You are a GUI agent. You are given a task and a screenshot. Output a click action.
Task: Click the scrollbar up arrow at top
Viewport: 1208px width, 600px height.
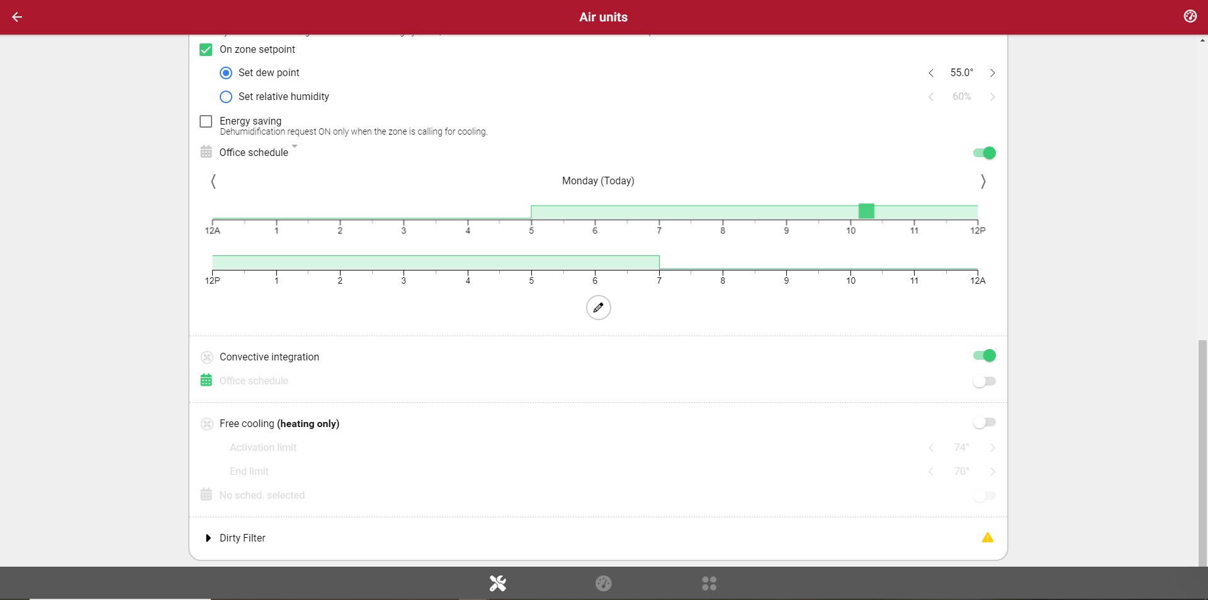pos(1202,40)
